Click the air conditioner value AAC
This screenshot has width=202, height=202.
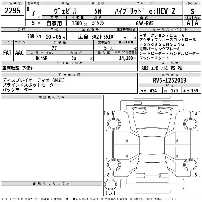coord(19,53)
